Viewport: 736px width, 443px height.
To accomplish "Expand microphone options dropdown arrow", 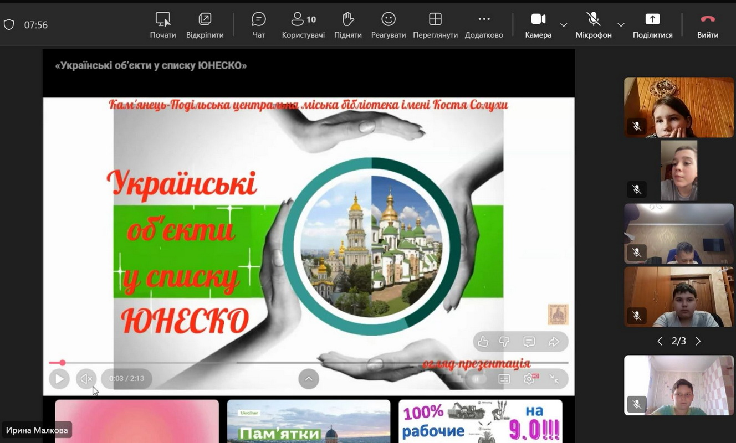I will pyautogui.click(x=621, y=25).
